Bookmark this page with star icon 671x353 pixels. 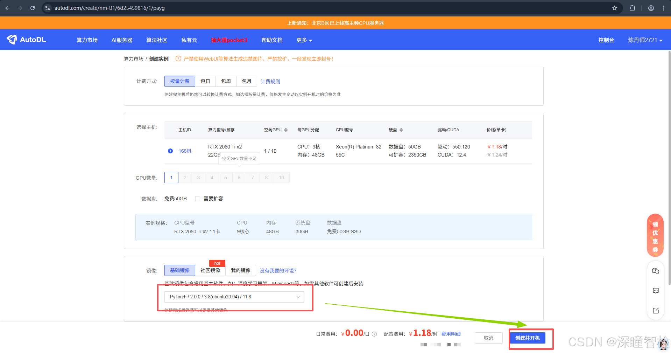click(x=615, y=8)
